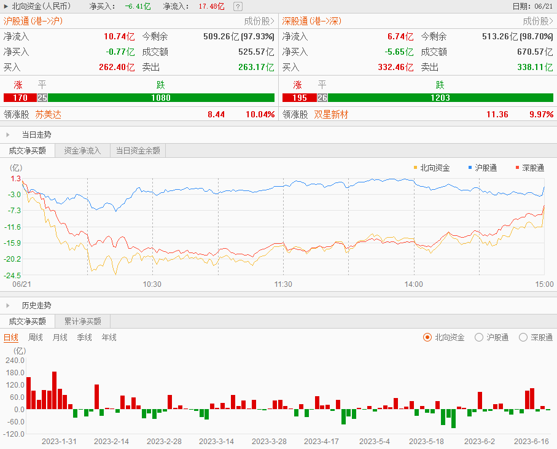Open leading stock 双星新材
Image resolution: width=557 pixels, height=449 pixels.
331,114
